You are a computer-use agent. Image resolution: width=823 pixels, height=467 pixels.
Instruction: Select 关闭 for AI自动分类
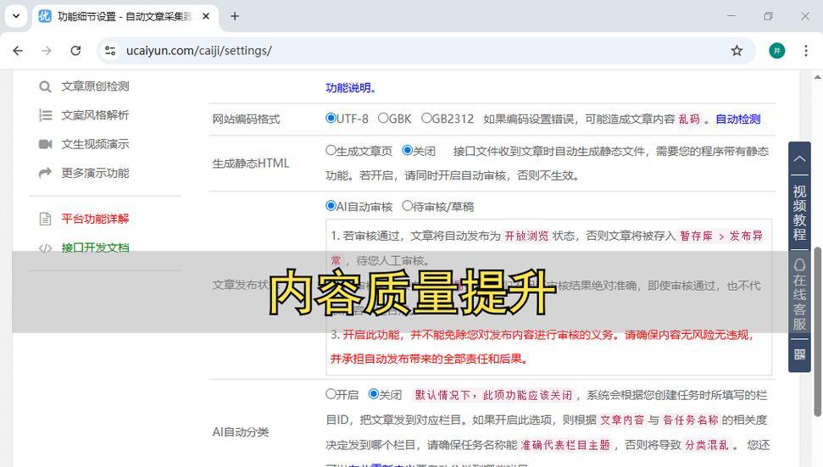(x=374, y=393)
